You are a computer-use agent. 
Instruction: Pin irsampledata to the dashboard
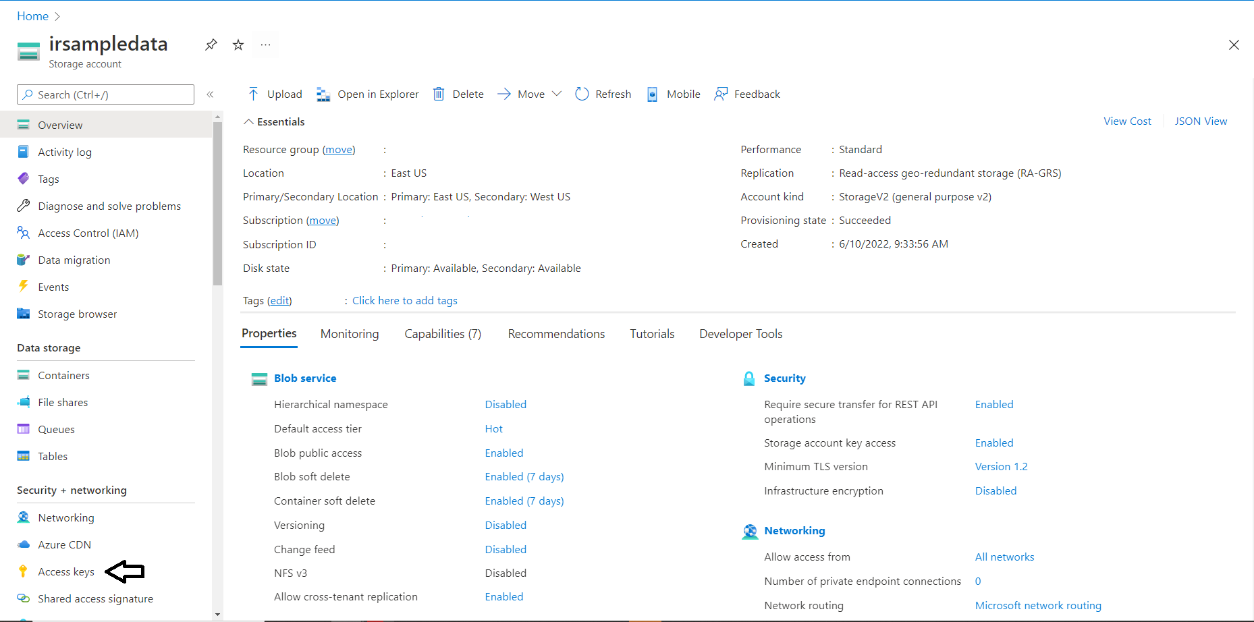tap(211, 45)
